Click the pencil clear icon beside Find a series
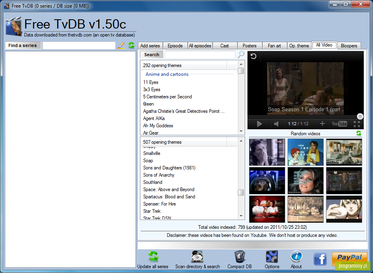This screenshot has height=273, width=373. click(121, 45)
